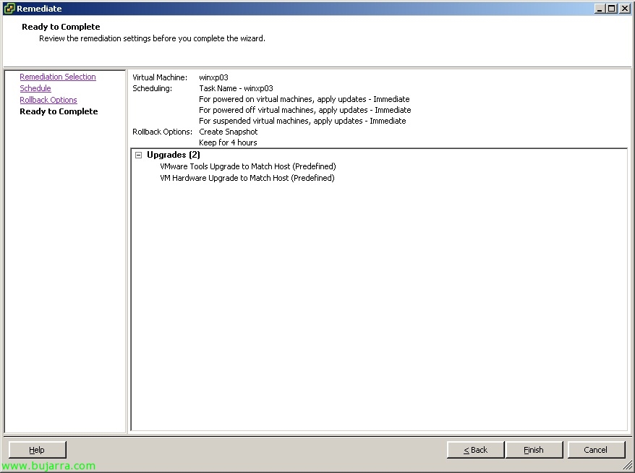
Task: Collapse the Upgrades (2) tree node
Action: pos(139,155)
